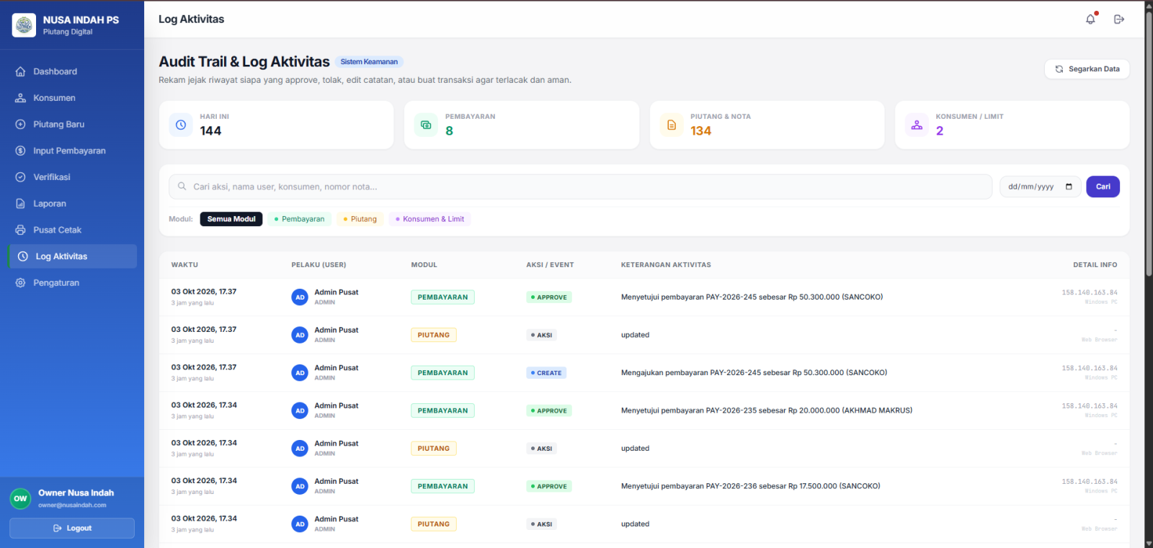
Task: Click the document icon on Piutang & Nota card
Action: (672, 125)
